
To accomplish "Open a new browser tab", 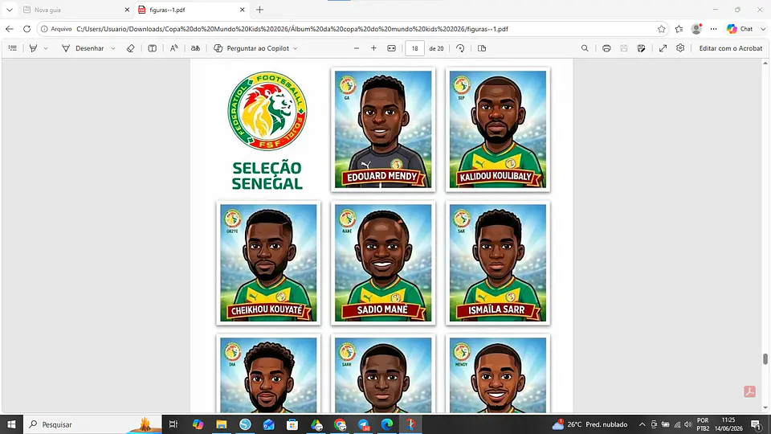I will [259, 10].
